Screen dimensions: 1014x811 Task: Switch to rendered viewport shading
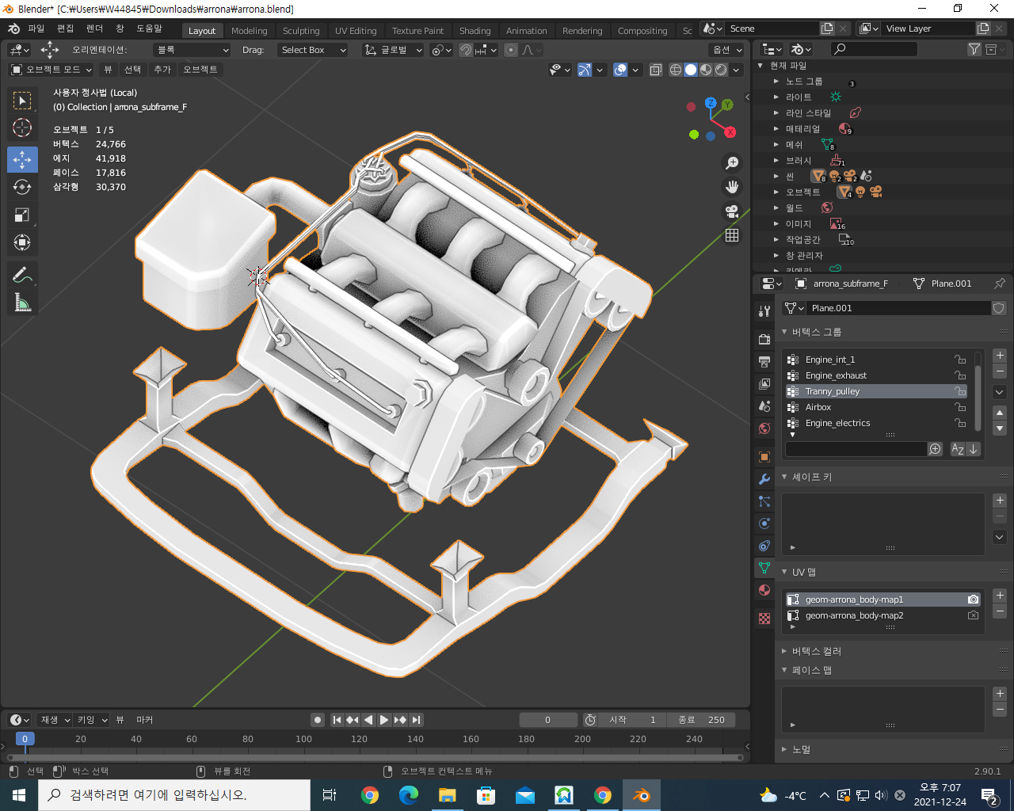721,70
